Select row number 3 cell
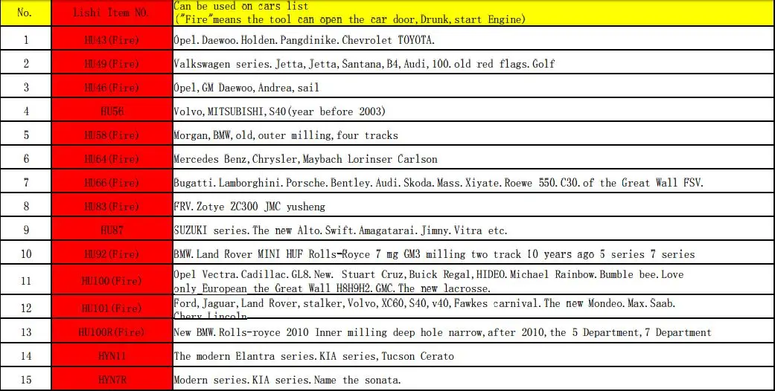The image size is (775, 391). tap(26, 86)
